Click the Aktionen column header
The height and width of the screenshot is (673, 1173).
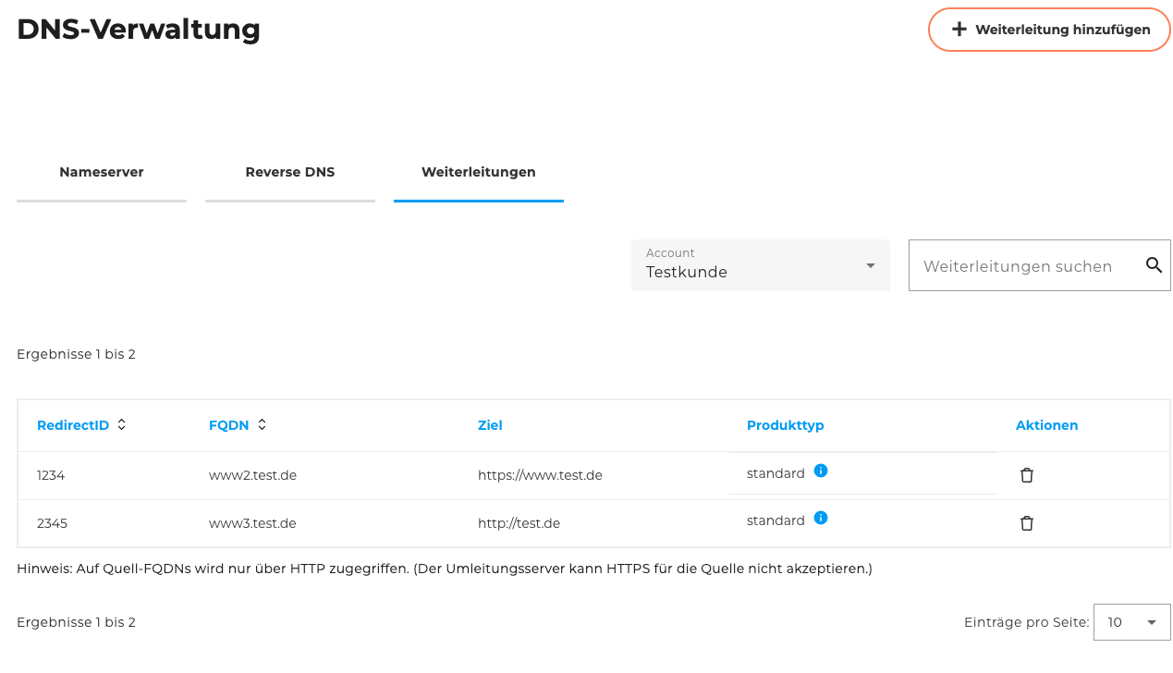pos(1046,425)
